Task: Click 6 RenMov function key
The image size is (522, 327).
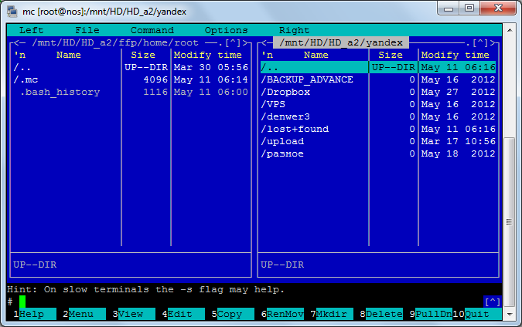Action: coord(282,314)
